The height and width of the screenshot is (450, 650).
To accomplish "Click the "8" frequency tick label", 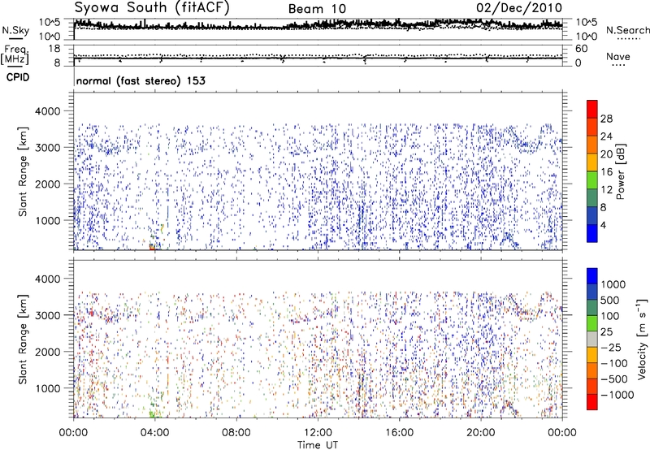I will 57,63.
